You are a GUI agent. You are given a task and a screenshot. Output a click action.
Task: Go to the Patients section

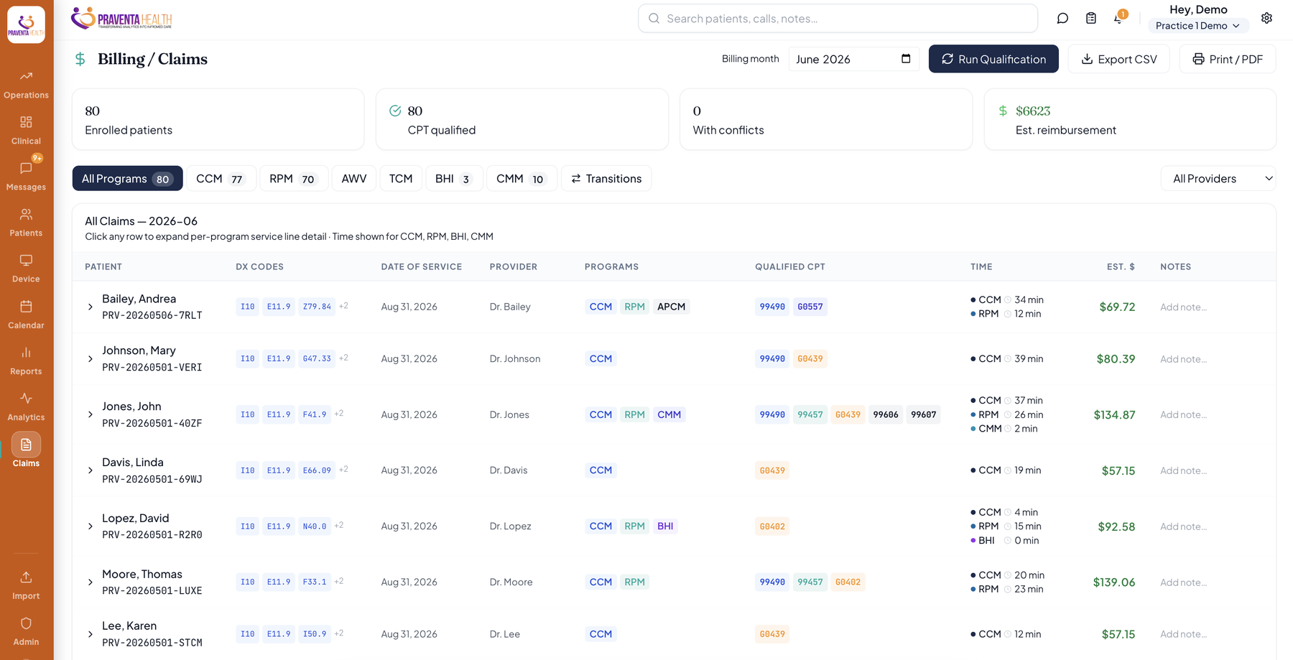26,223
